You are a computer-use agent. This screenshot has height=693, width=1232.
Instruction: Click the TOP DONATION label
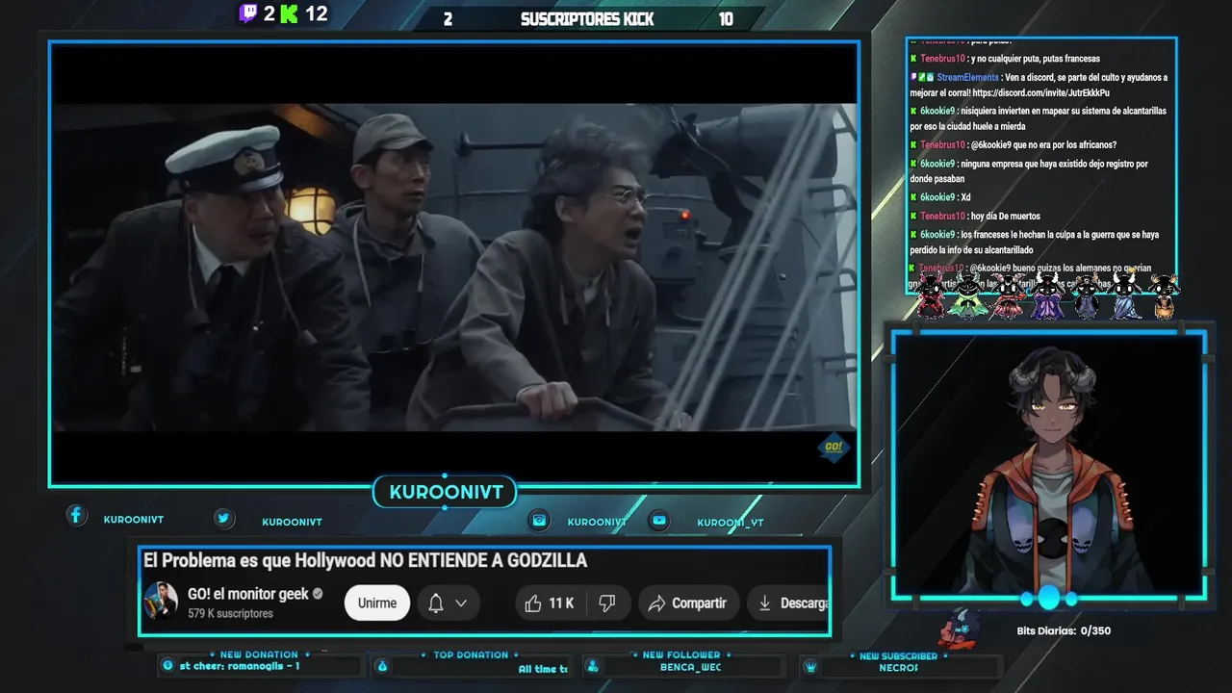pyautogui.click(x=471, y=654)
